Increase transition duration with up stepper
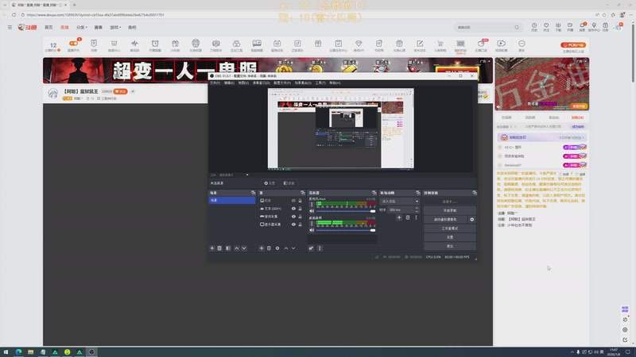Image resolution: width=636 pixels, height=357 pixels. [x=417, y=208]
